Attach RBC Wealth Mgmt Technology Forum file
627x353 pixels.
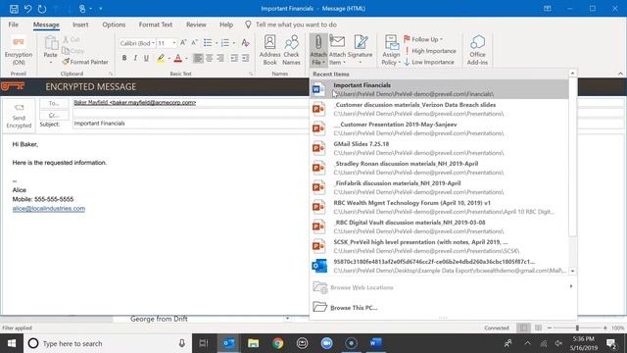coord(439,207)
